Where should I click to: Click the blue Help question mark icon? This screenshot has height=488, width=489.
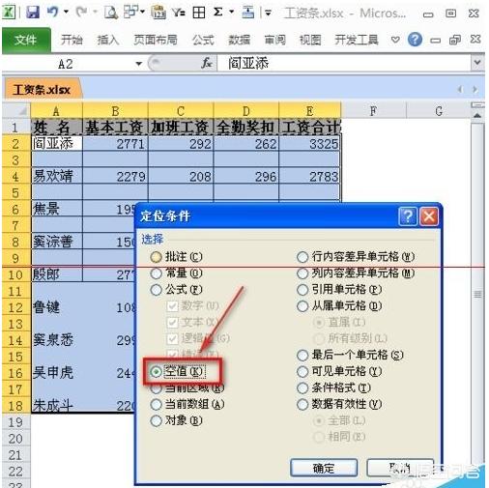tap(415, 40)
